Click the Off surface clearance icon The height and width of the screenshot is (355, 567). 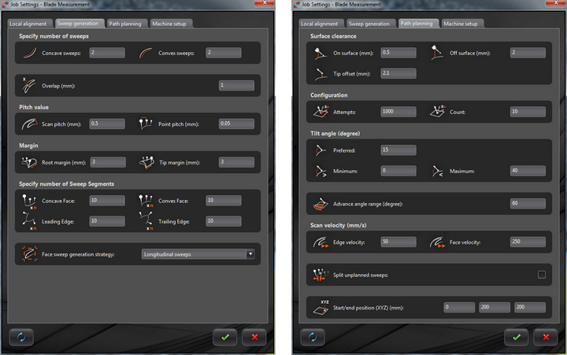click(439, 53)
